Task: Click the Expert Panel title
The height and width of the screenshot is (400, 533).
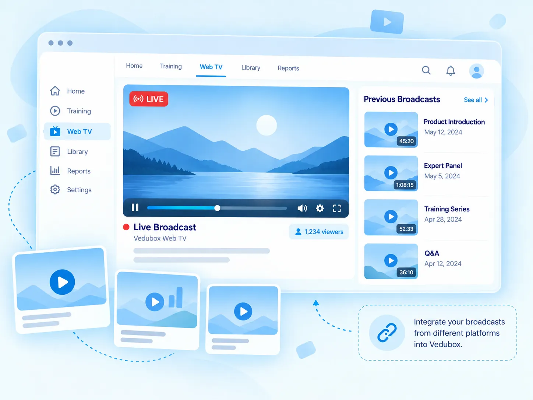Action: (443, 166)
